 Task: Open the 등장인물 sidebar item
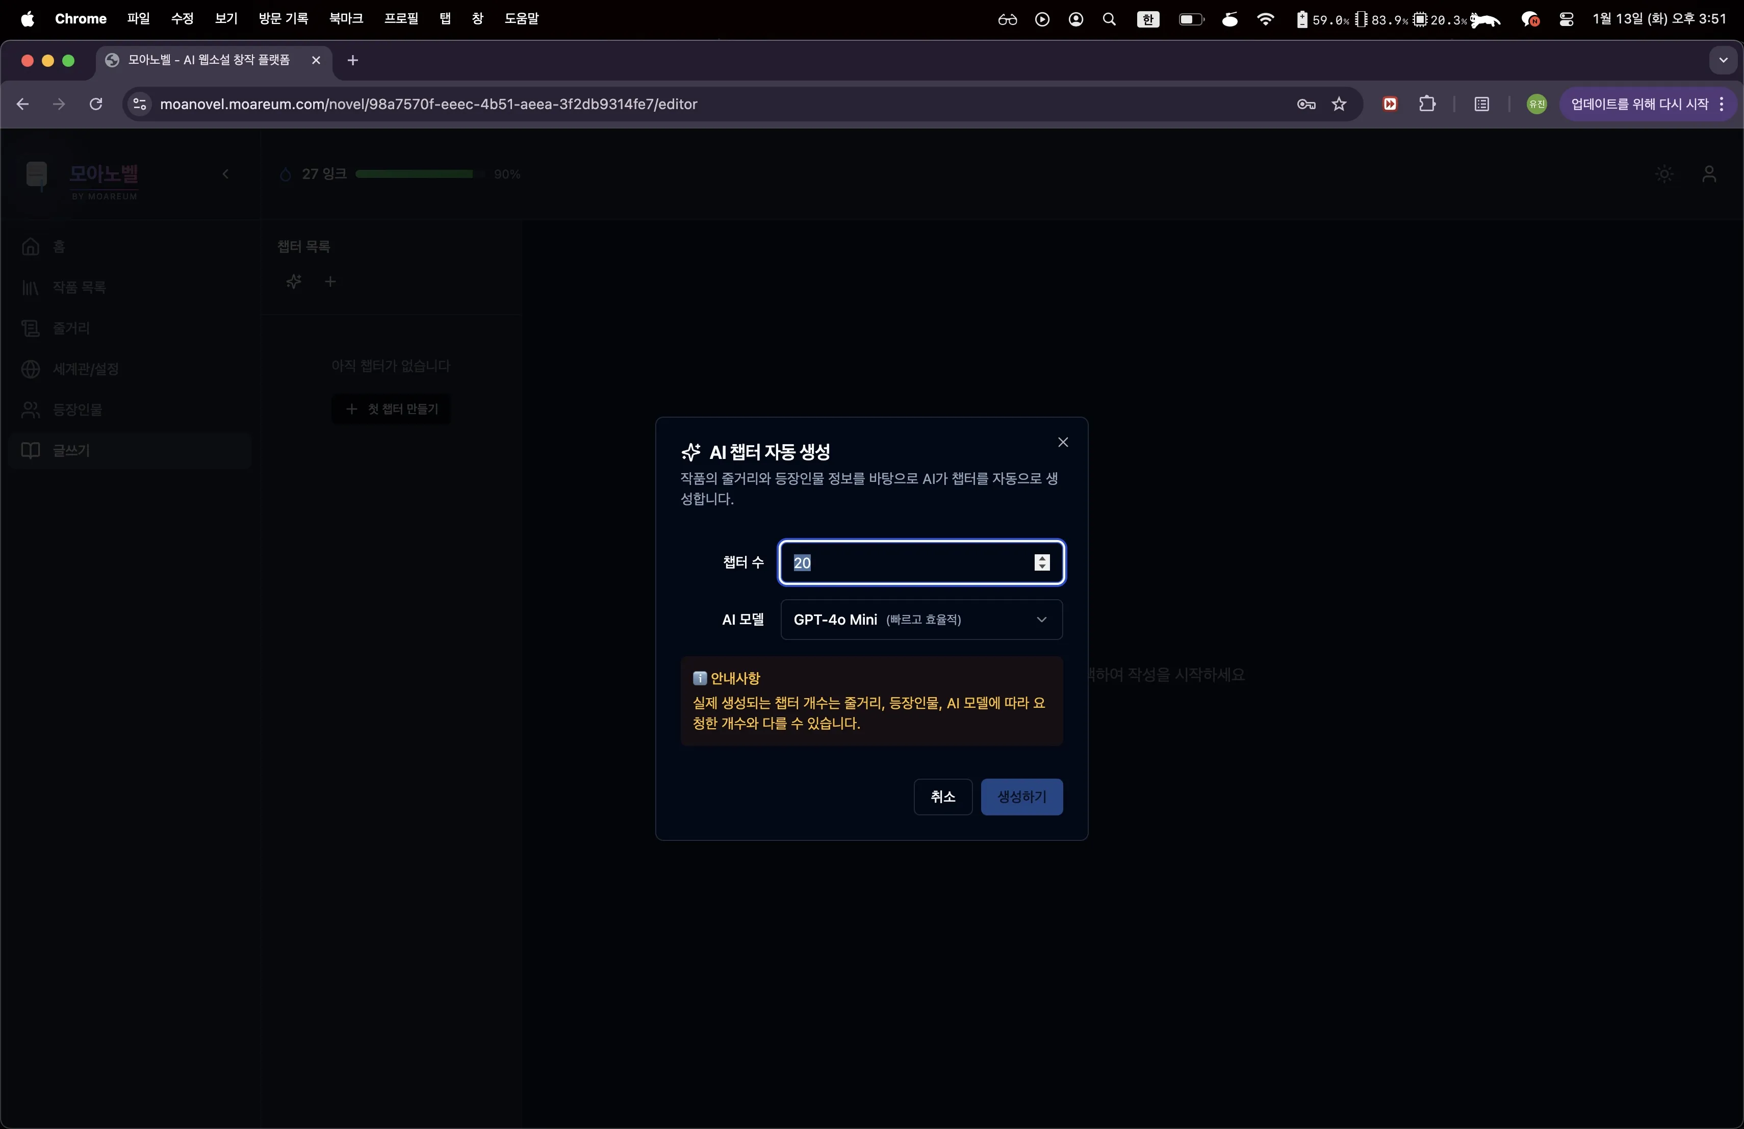(77, 409)
